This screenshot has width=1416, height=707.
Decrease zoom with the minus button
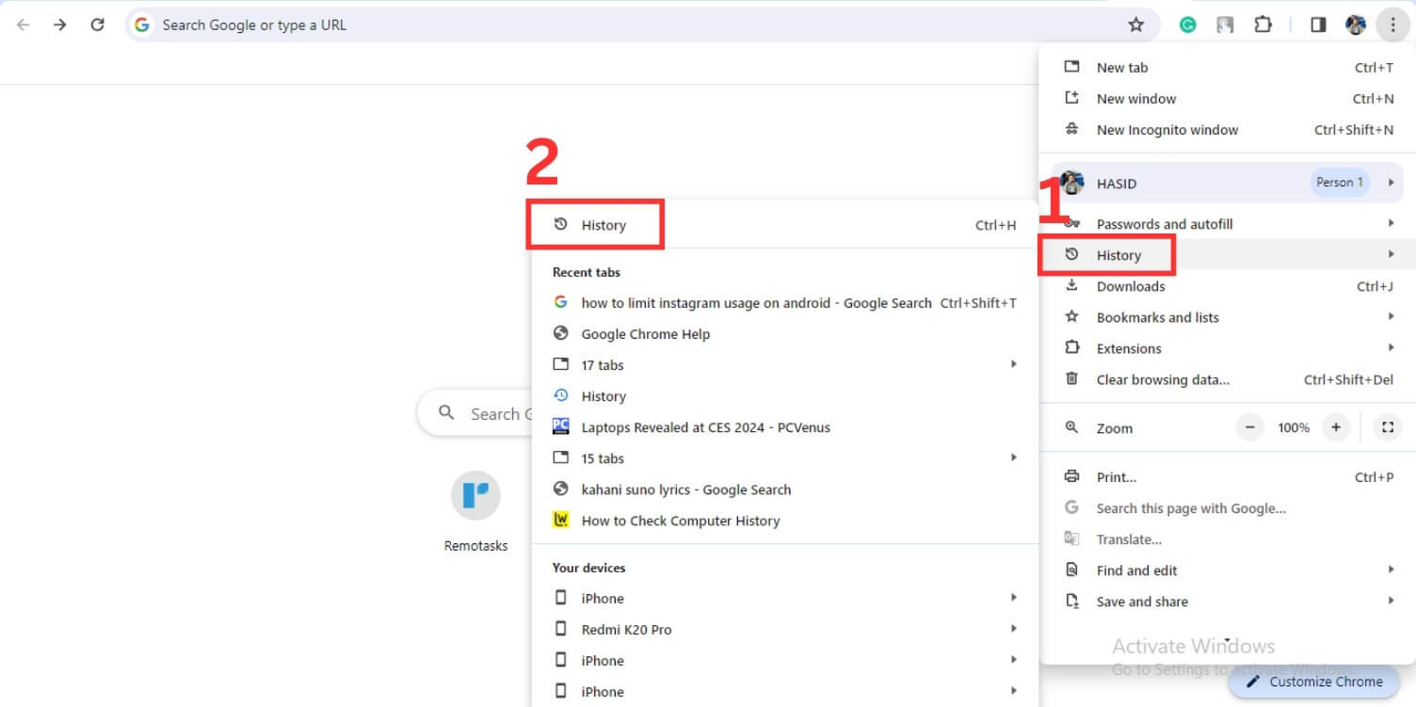(x=1249, y=427)
